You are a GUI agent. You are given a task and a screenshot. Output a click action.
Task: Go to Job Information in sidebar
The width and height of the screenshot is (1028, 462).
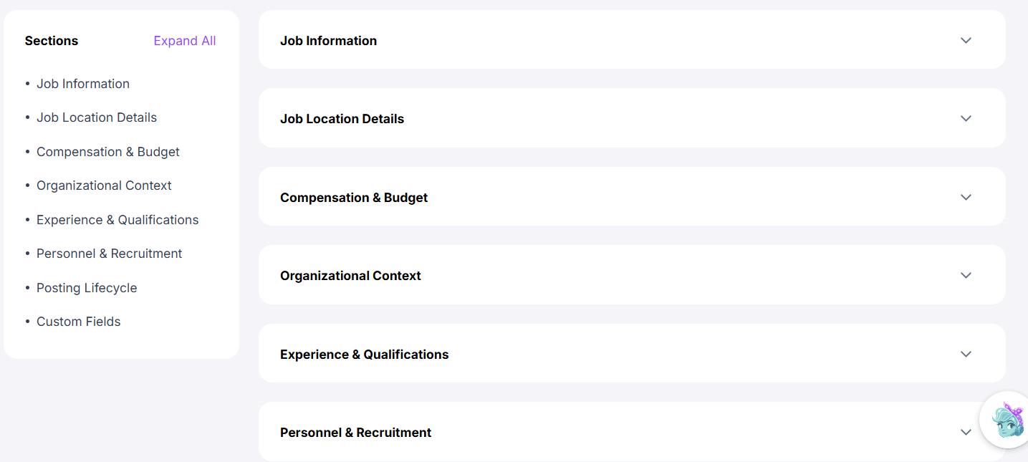pos(83,84)
